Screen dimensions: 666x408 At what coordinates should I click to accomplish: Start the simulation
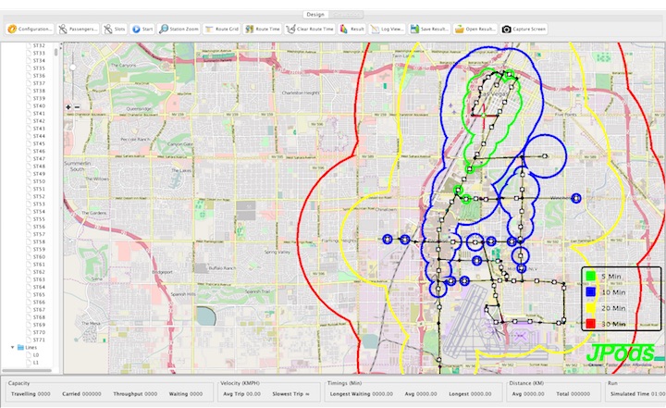click(142, 30)
